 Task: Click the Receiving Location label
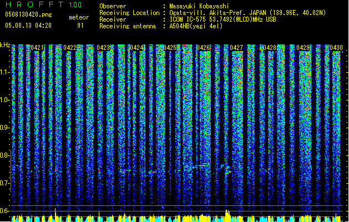click(129, 13)
